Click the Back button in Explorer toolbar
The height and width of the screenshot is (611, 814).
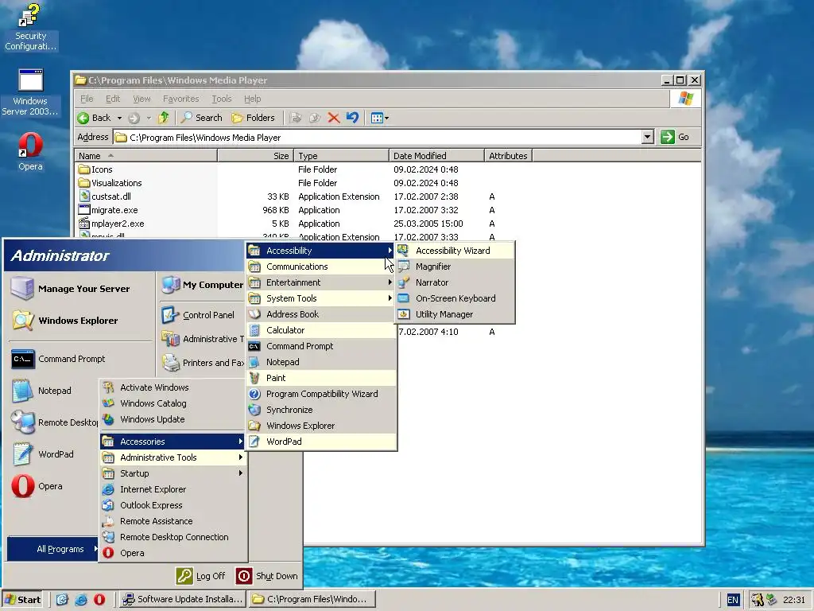[x=94, y=118]
